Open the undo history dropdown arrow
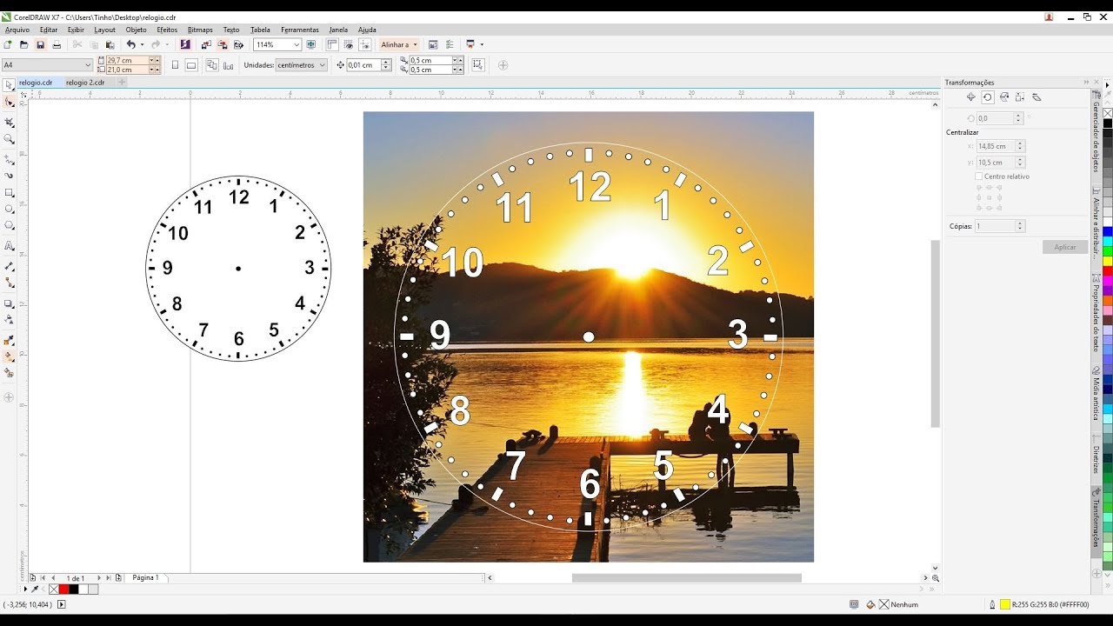 (142, 44)
